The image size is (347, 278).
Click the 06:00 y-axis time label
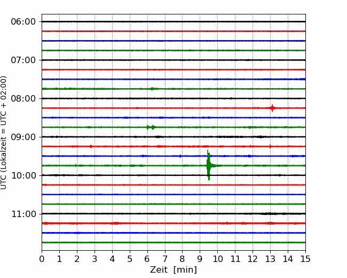point(23,22)
